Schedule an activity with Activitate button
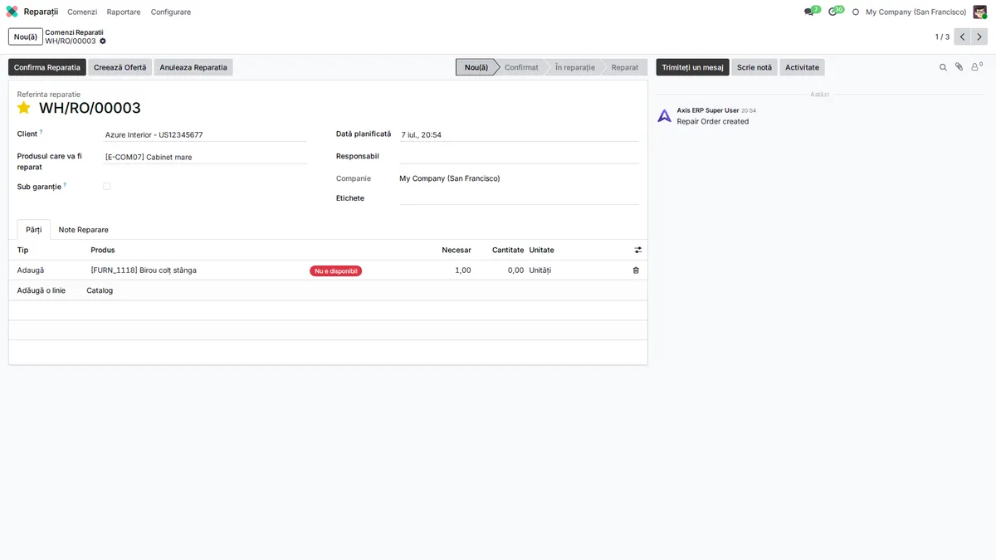This screenshot has width=996, height=560. (x=803, y=67)
